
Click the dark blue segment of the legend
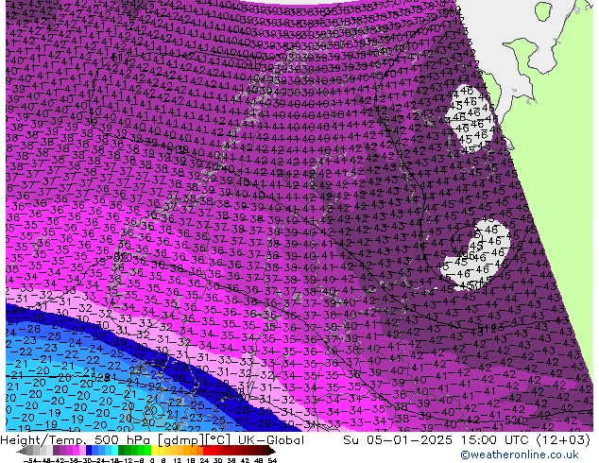[x=89, y=452]
